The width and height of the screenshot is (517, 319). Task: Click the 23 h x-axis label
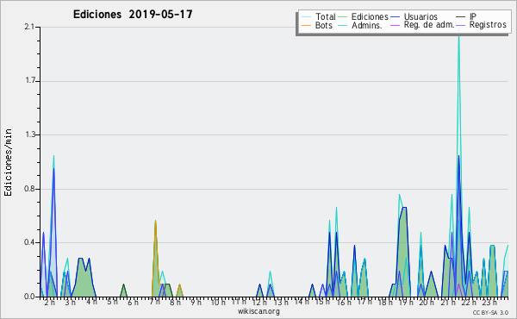[489, 303]
